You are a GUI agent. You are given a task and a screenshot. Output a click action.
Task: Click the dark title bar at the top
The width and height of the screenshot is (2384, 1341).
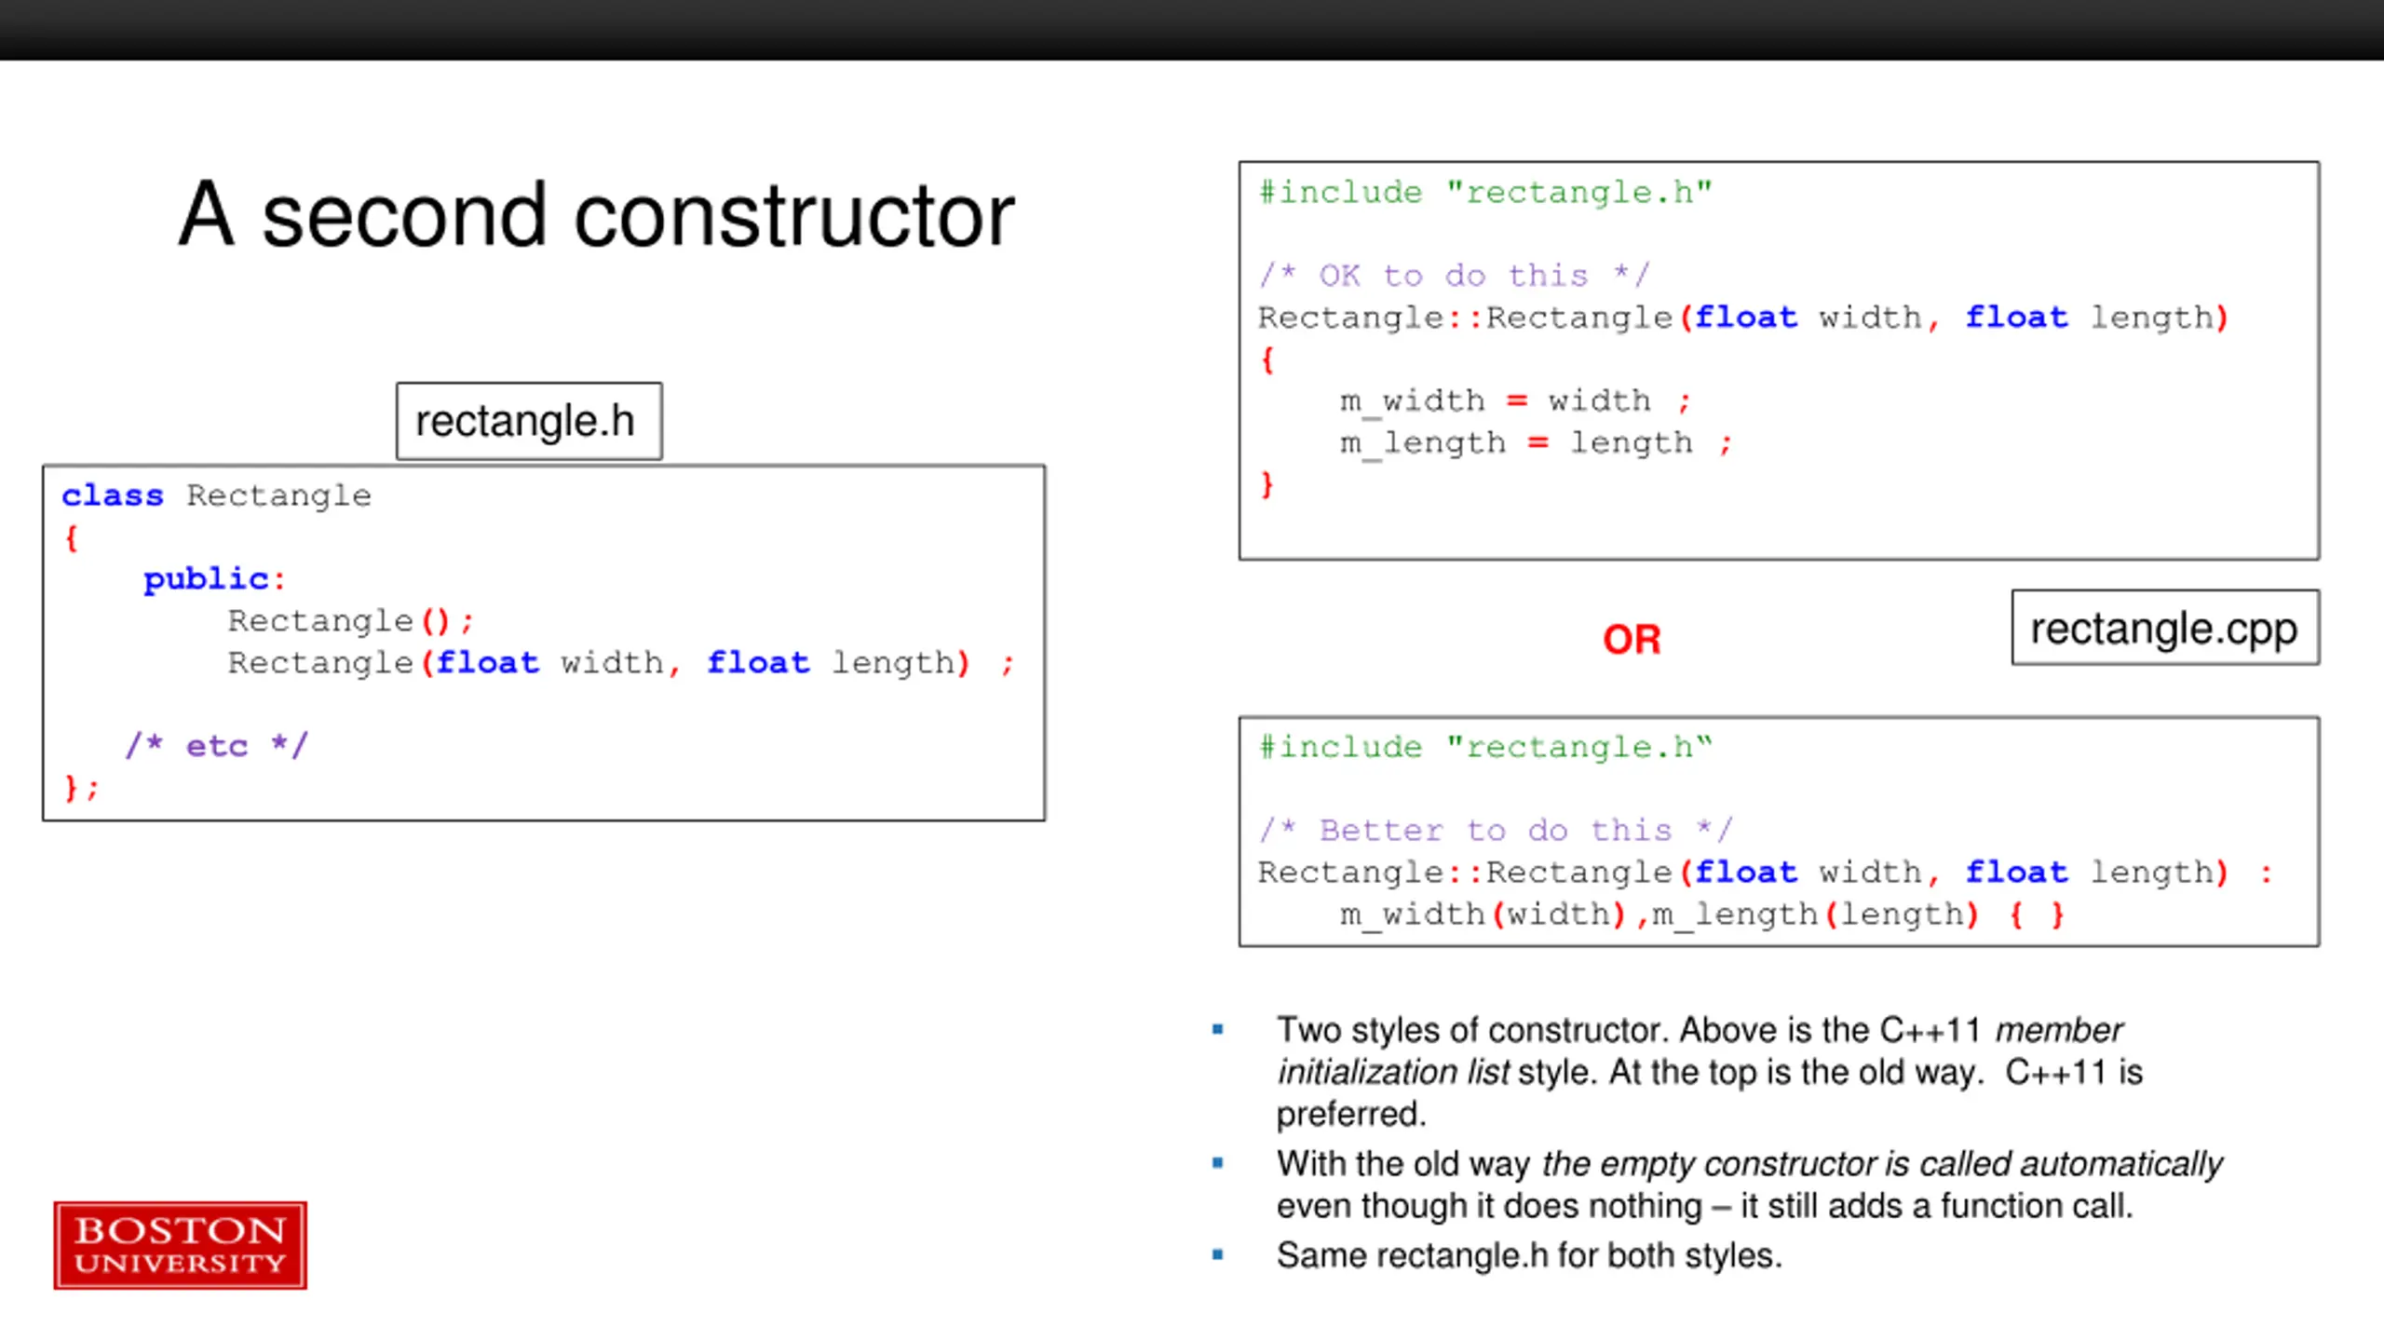pos(1192,30)
